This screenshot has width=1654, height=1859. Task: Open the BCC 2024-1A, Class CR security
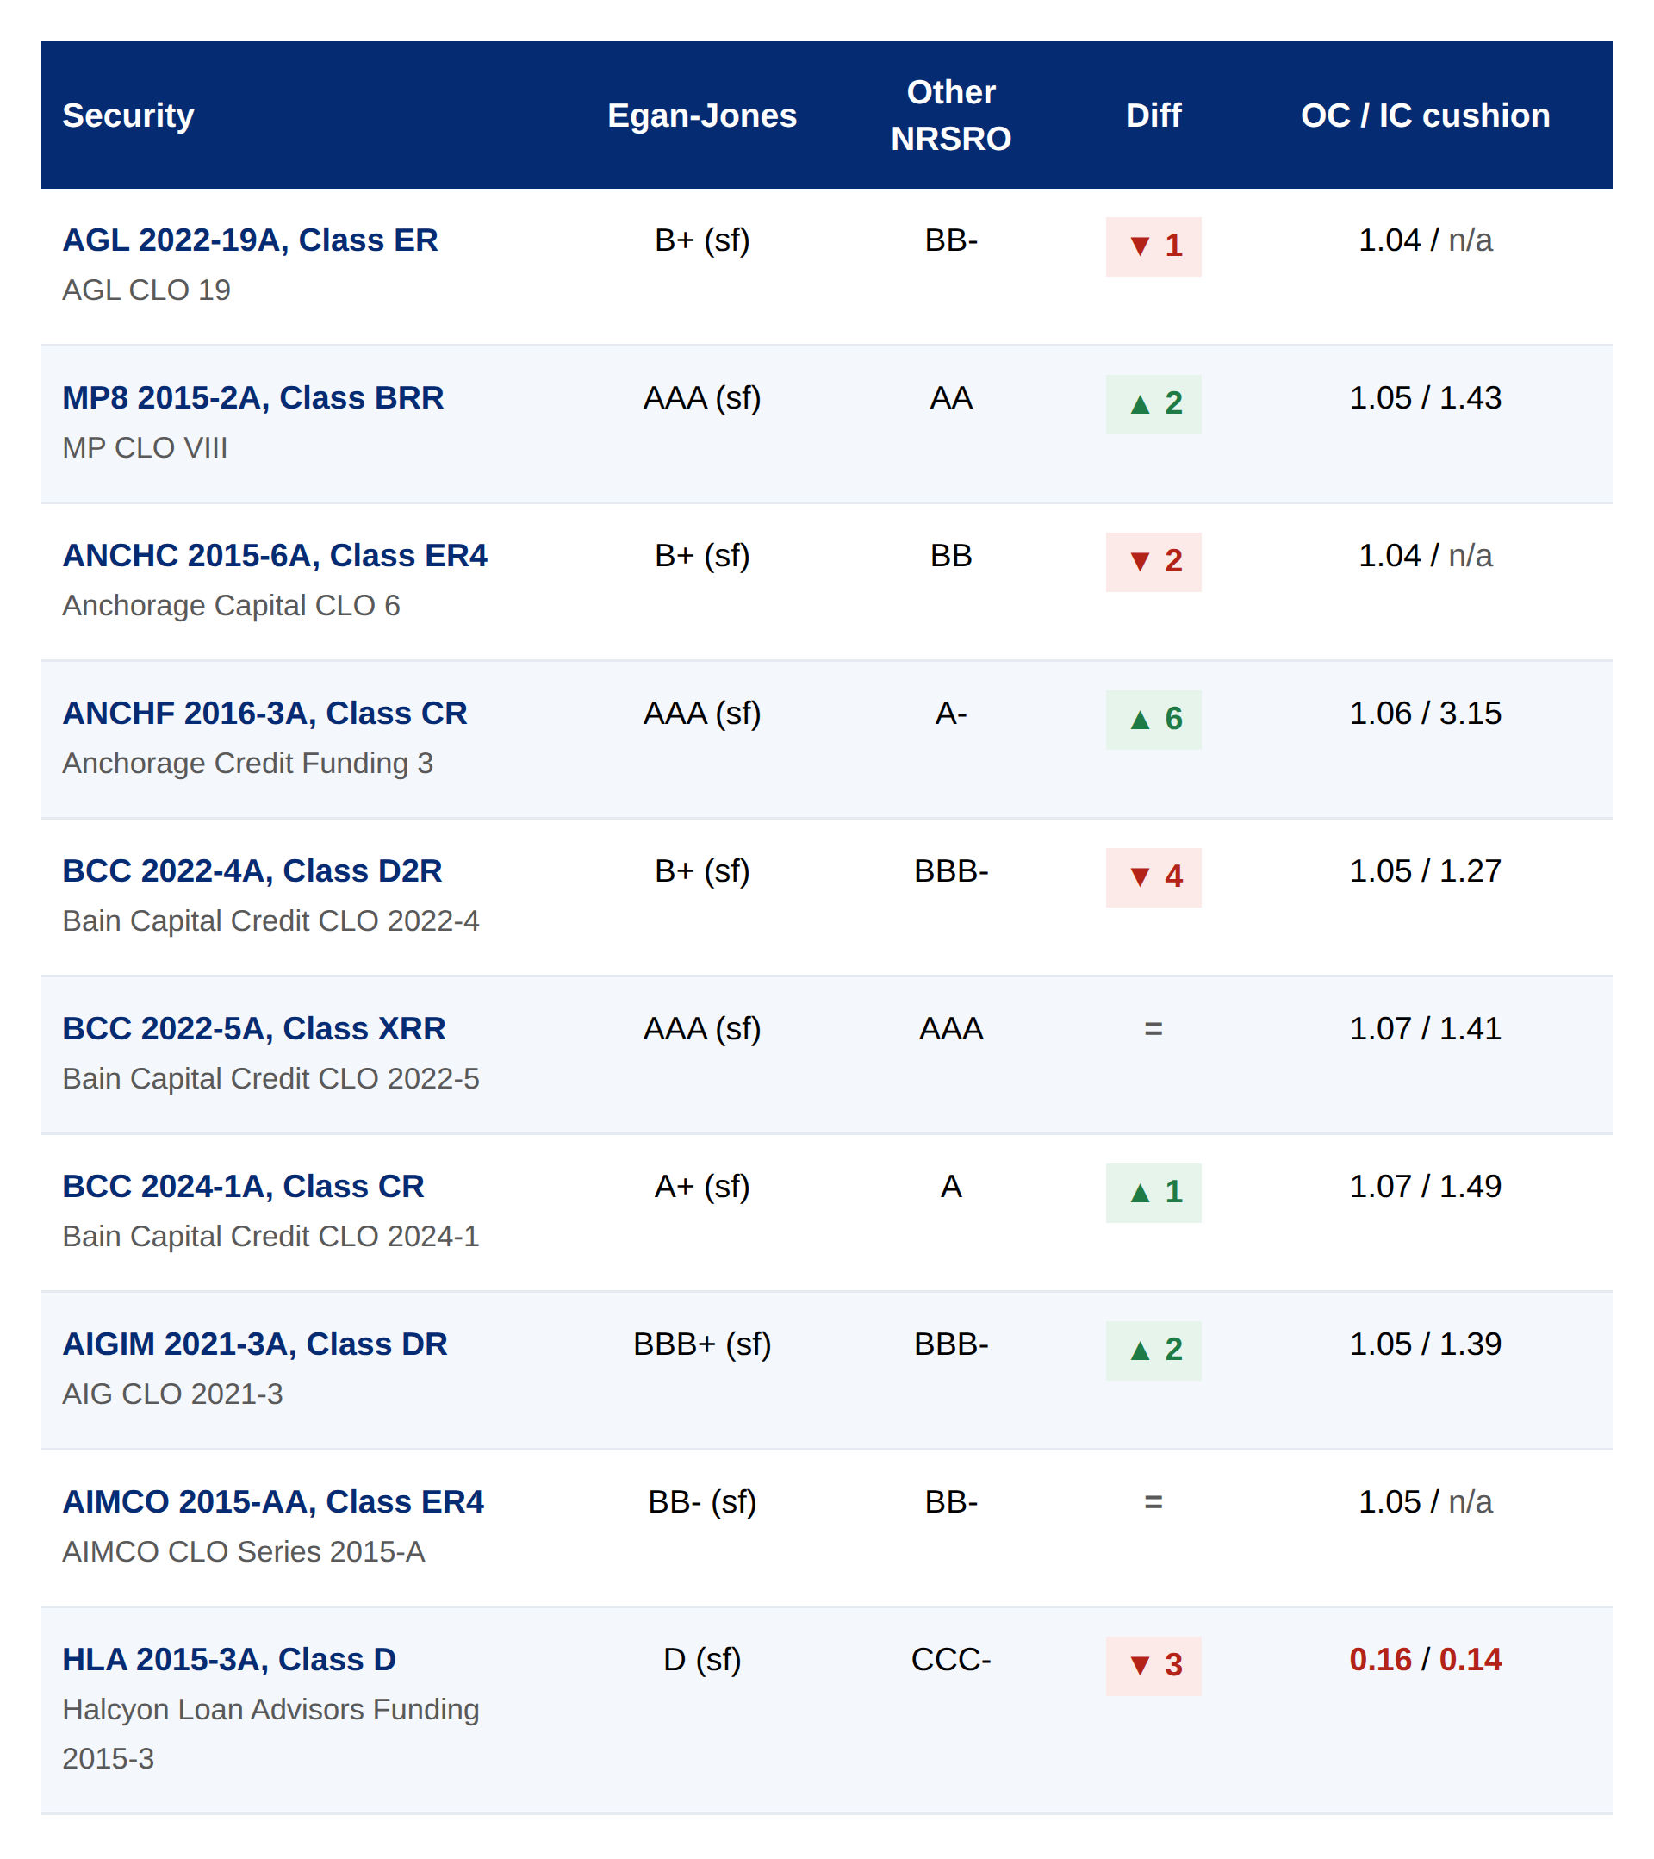pyautogui.click(x=243, y=1186)
